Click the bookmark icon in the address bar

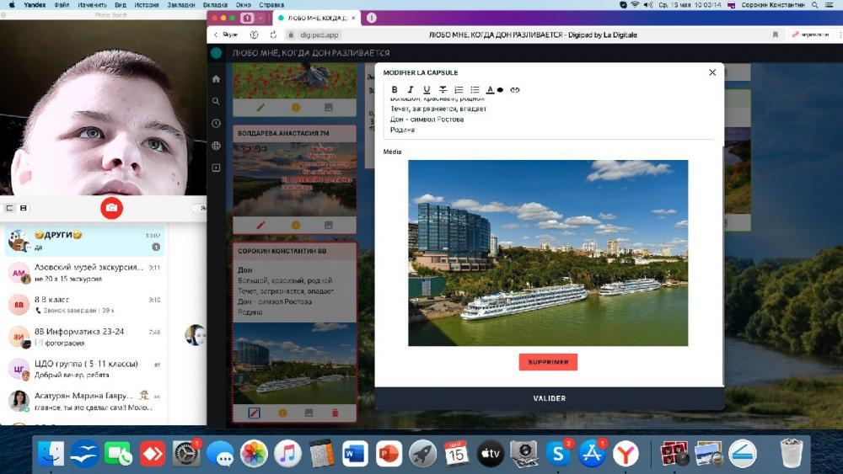[x=776, y=35]
